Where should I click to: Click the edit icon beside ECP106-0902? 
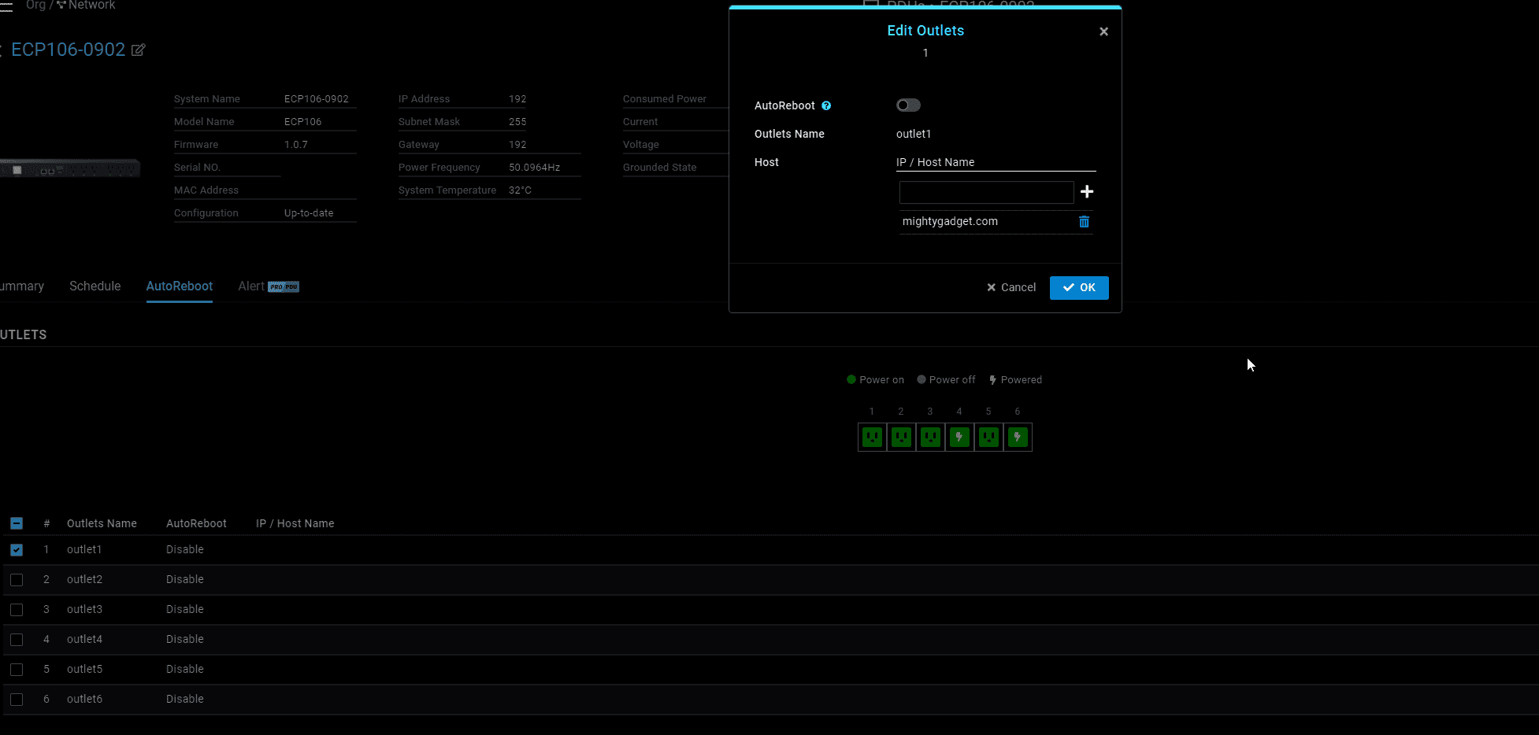pos(138,50)
